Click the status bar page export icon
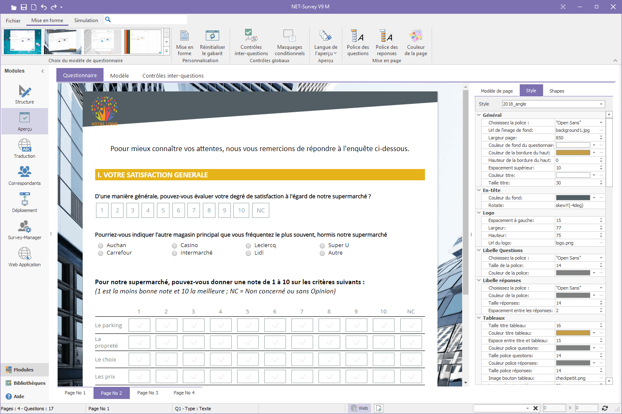Image resolution: width=622 pixels, height=414 pixels. click(x=379, y=408)
